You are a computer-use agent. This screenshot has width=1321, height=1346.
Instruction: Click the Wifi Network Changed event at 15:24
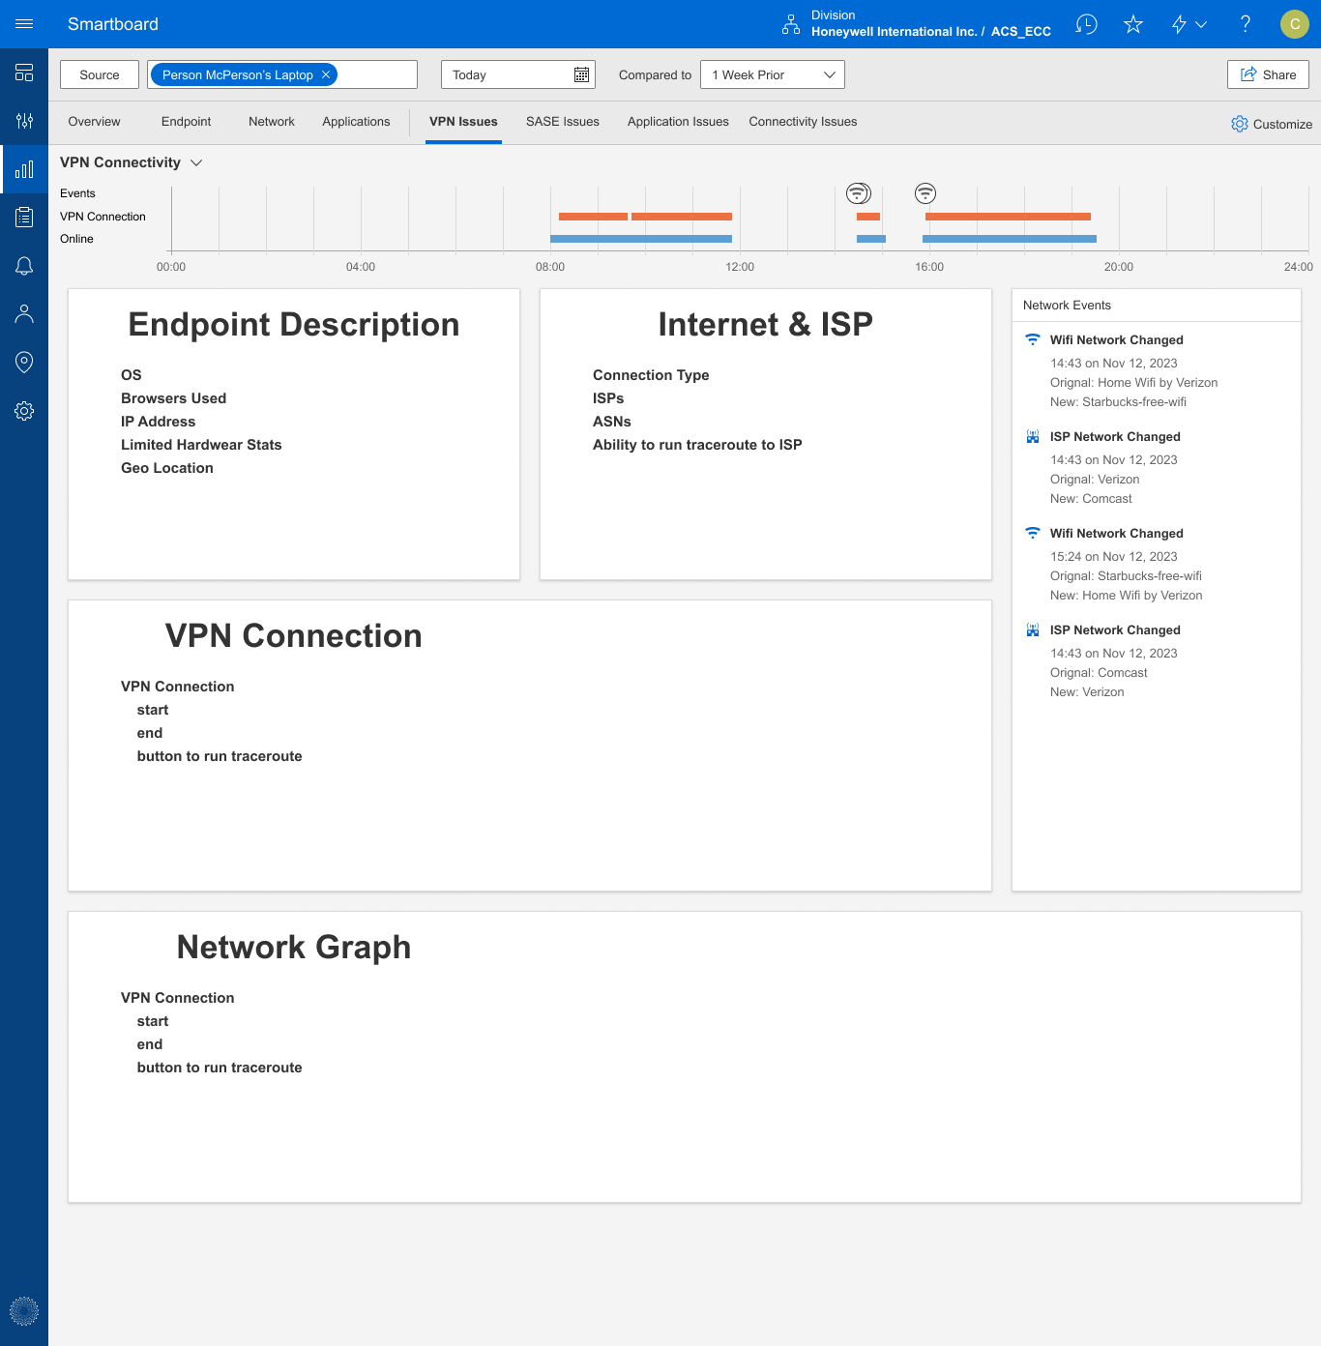[x=1116, y=533]
